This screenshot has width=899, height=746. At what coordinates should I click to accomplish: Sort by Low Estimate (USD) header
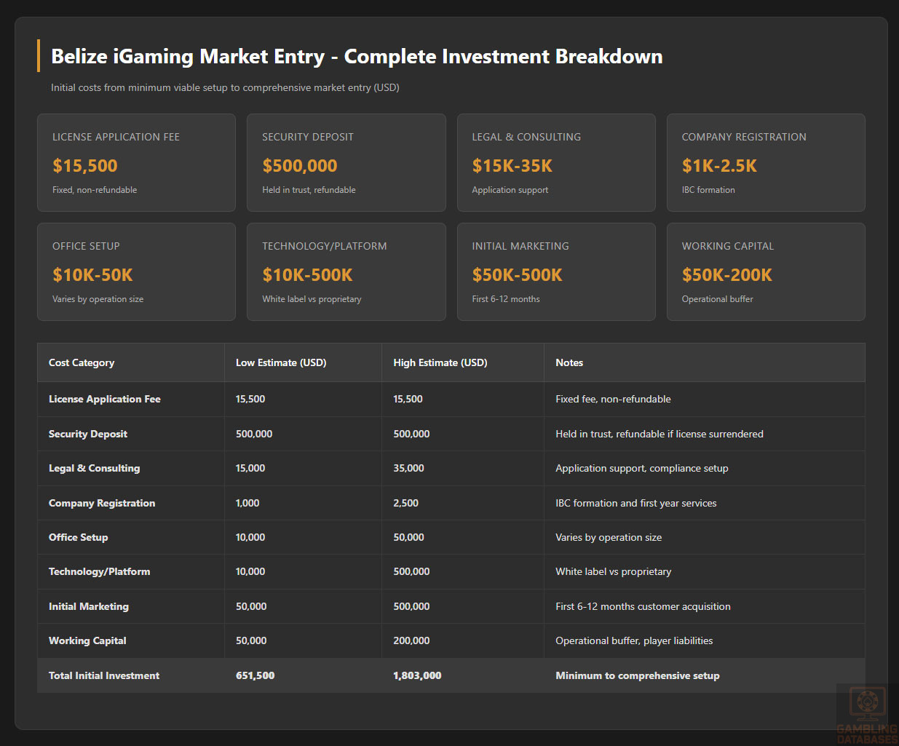(x=281, y=362)
